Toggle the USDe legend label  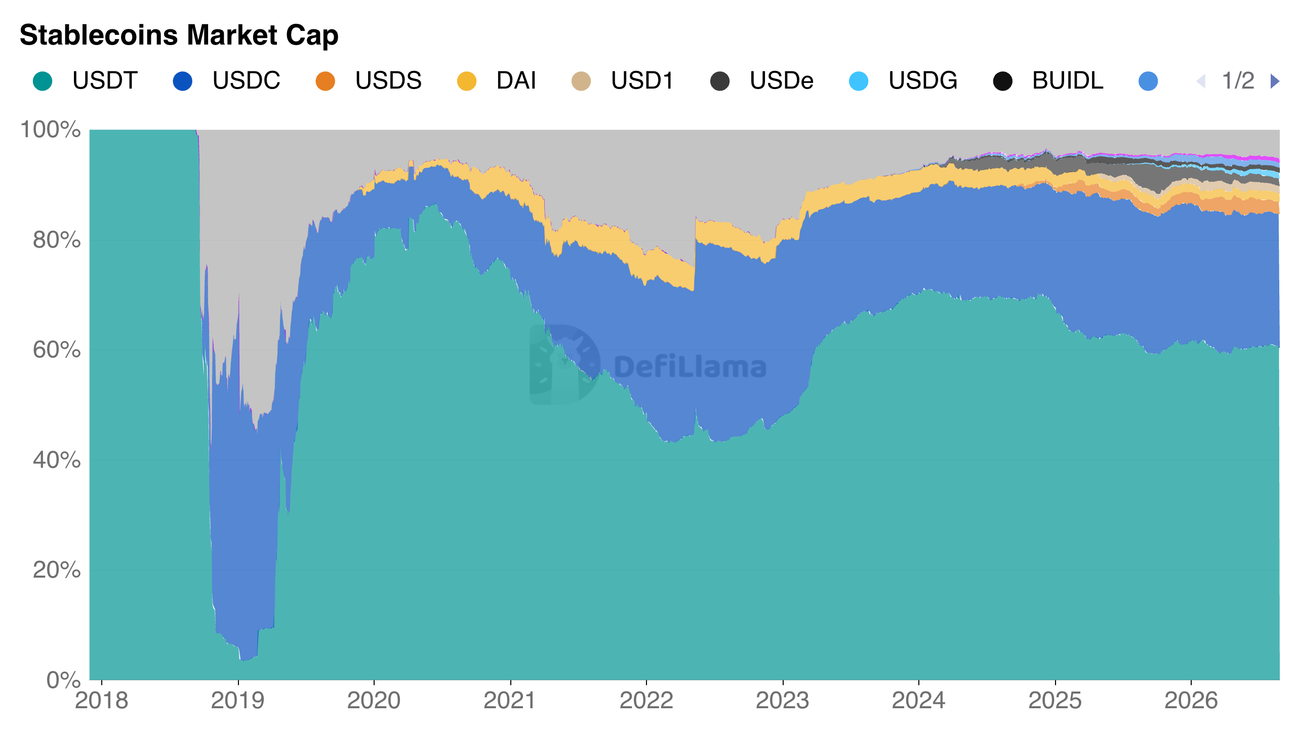point(781,80)
